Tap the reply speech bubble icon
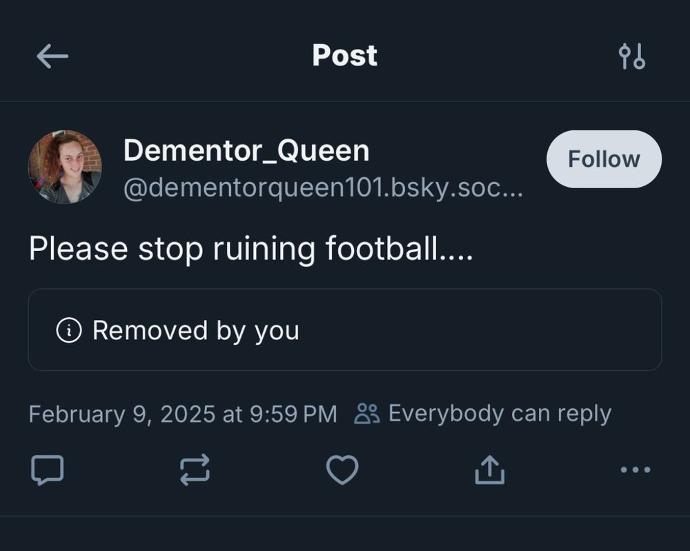 (x=48, y=470)
